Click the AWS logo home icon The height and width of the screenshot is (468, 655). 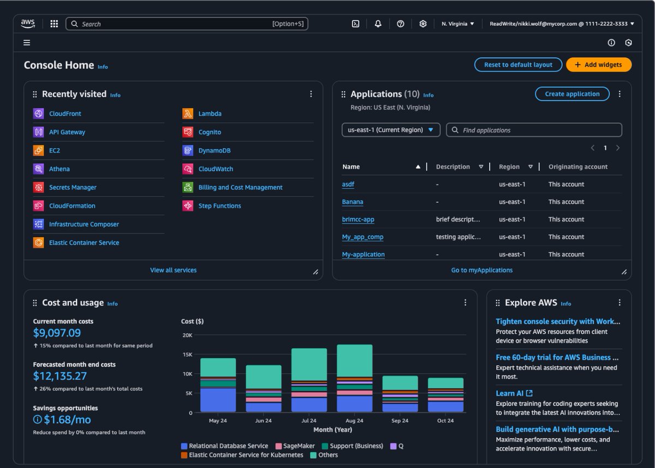click(x=28, y=23)
